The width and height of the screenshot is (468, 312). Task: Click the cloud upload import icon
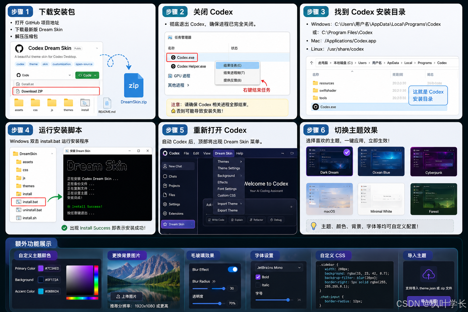pos(429,274)
